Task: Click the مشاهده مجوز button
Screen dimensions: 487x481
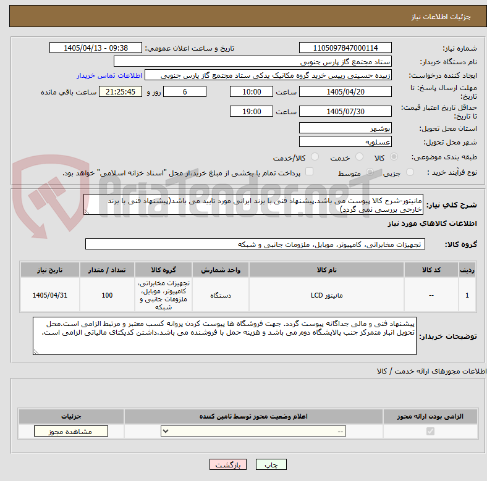Action: 71,432
